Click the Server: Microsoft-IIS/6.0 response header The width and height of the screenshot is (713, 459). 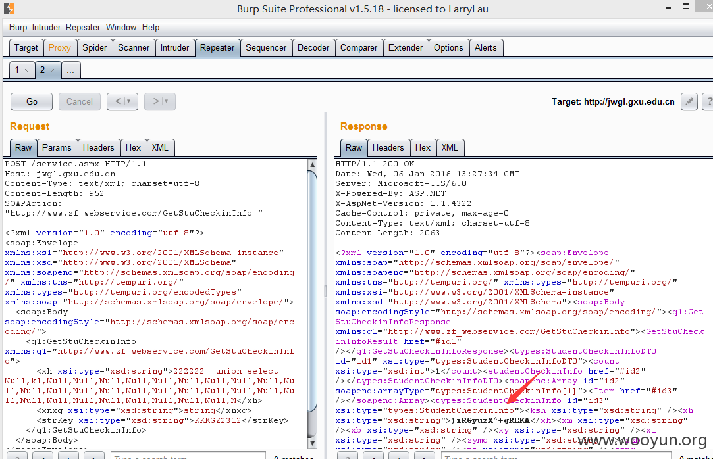coord(400,184)
